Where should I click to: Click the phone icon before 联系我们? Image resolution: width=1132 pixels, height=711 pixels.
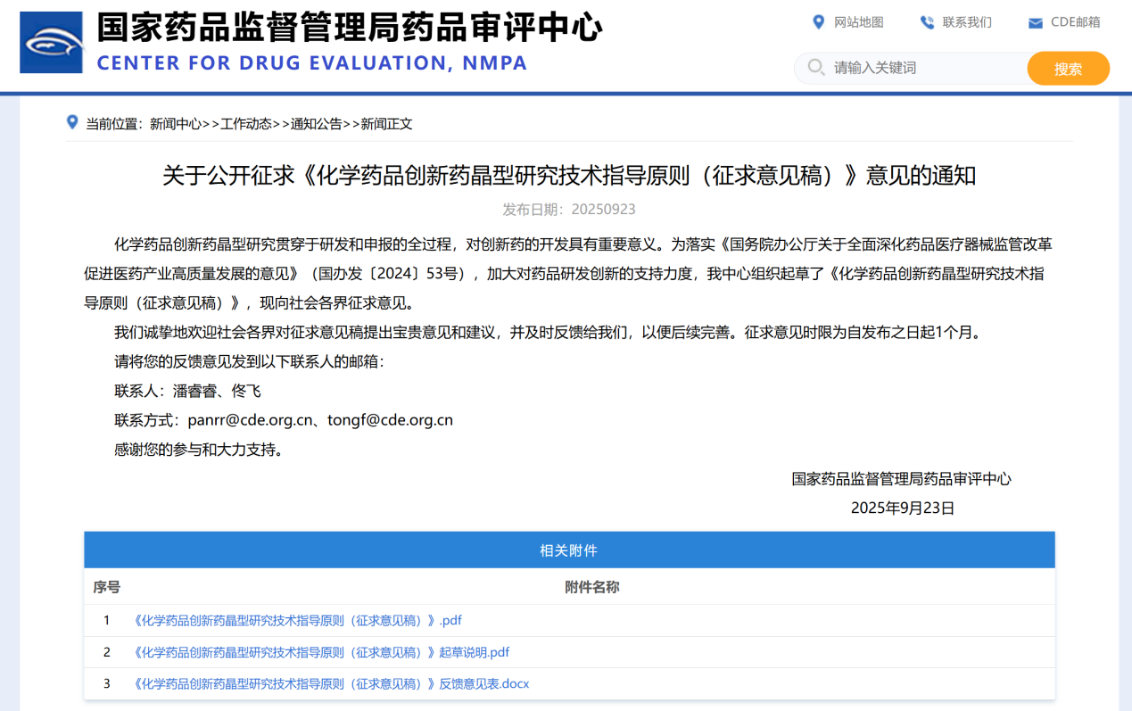pyautogui.click(x=925, y=22)
